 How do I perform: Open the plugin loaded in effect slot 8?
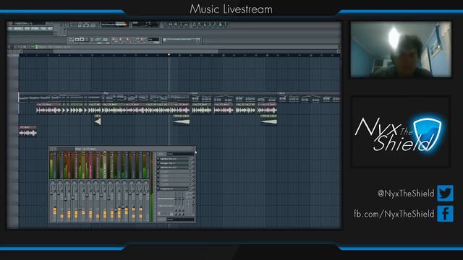coord(174,188)
